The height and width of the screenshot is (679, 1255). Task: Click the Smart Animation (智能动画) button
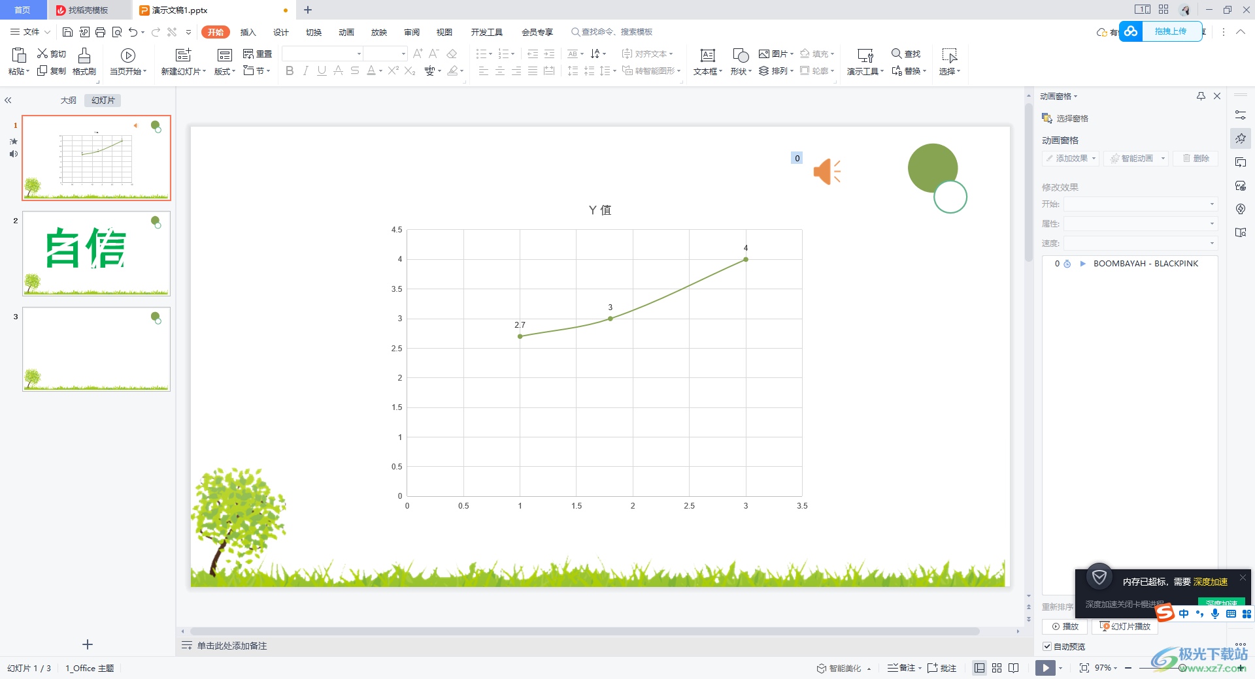coord(1136,158)
